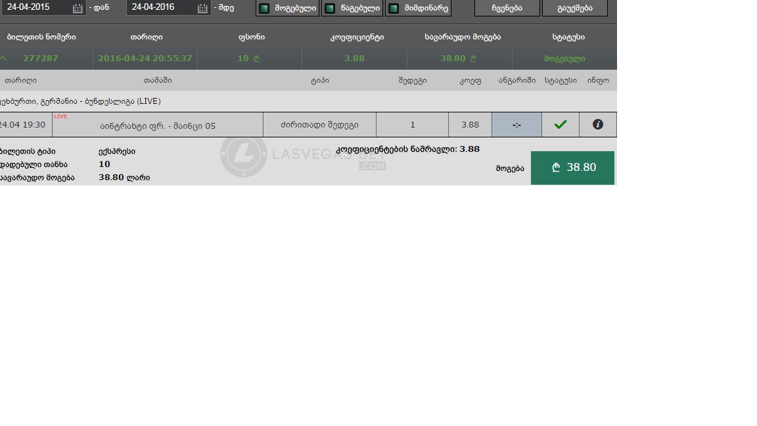Click the green 38.80 winnings button

pos(572,168)
